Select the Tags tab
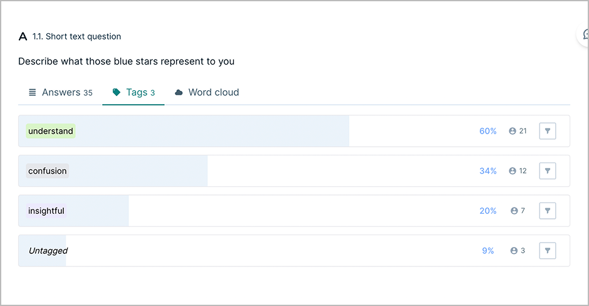Image resolution: width=589 pixels, height=306 pixels. [133, 92]
